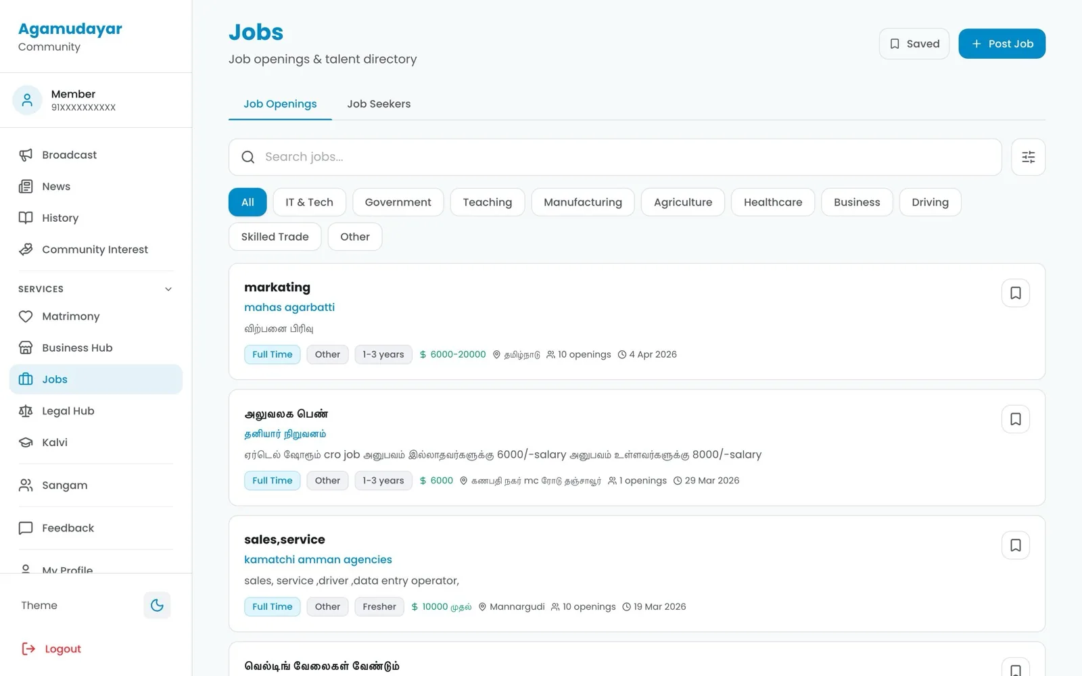Click the search magnifier icon
The image size is (1082, 676).
248,157
